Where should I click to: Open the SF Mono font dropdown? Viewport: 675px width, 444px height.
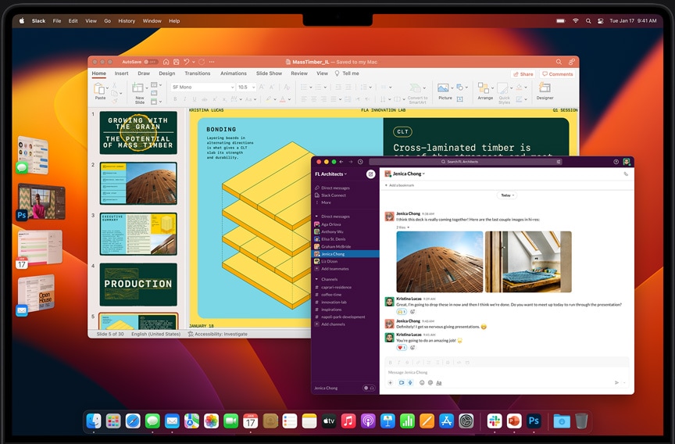click(202, 88)
